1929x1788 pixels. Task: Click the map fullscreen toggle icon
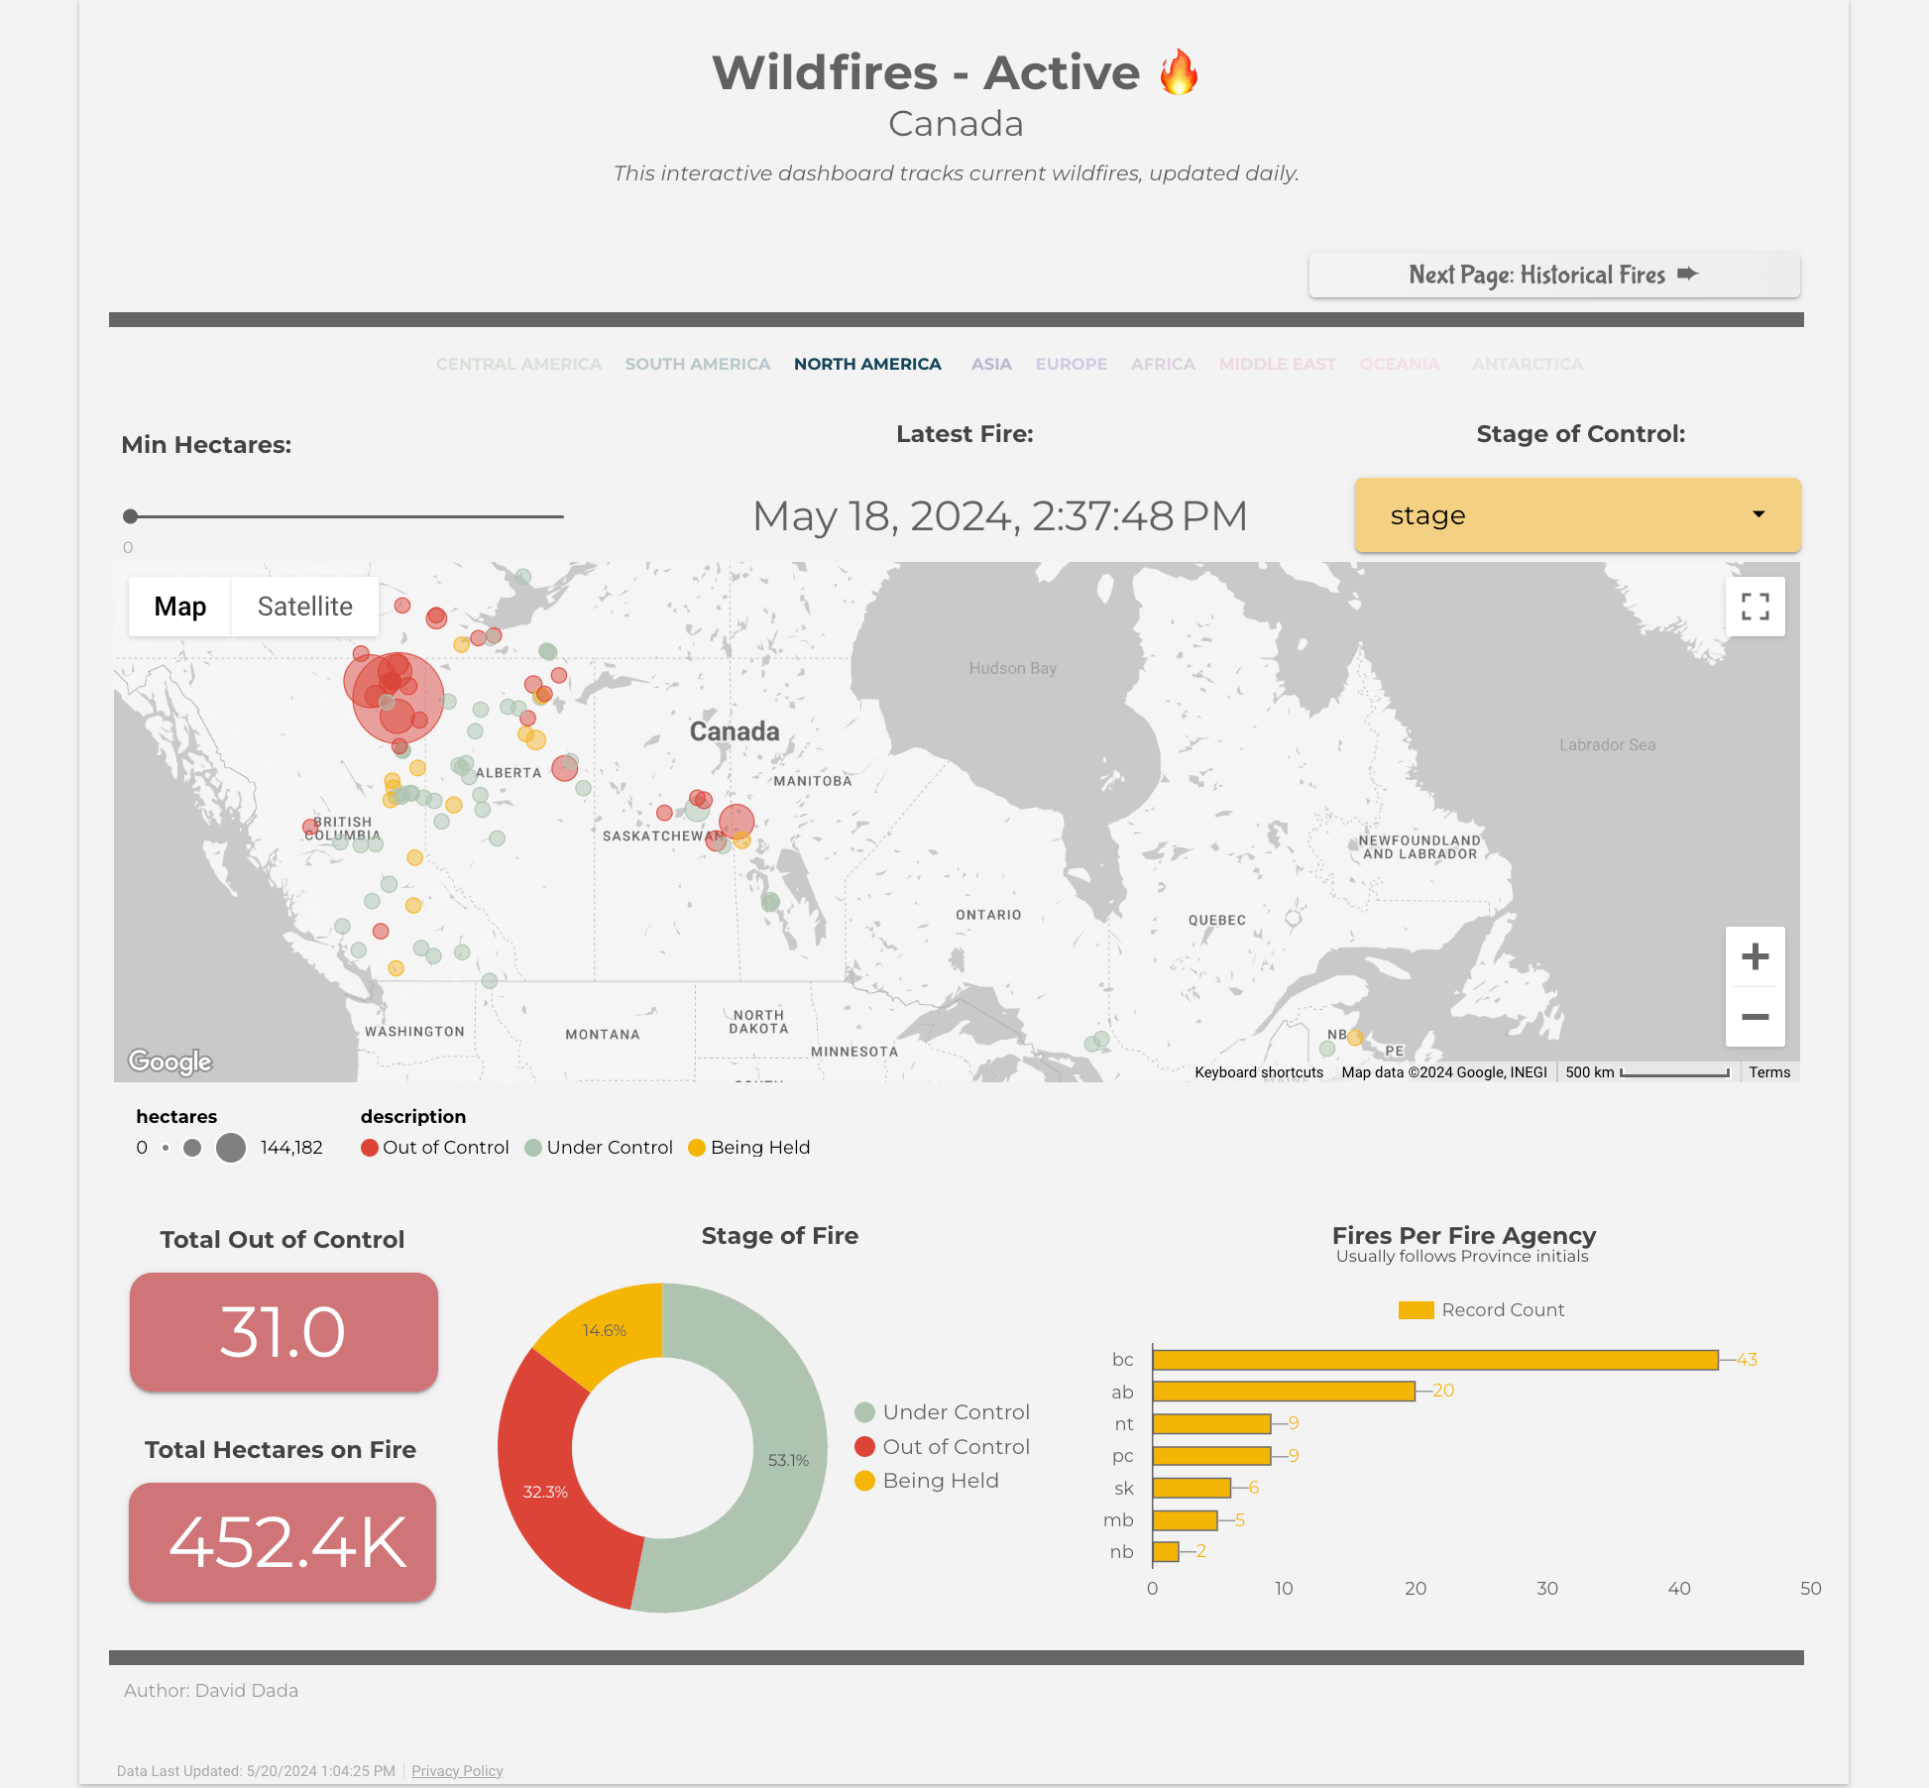(1755, 607)
